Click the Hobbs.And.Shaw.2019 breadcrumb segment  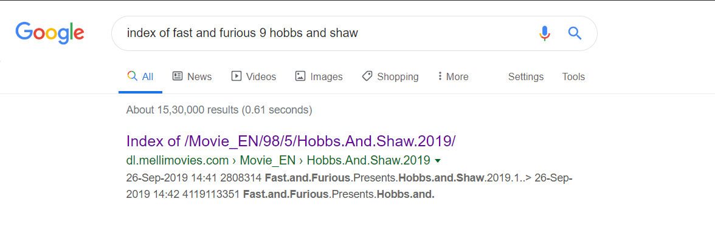(368, 160)
